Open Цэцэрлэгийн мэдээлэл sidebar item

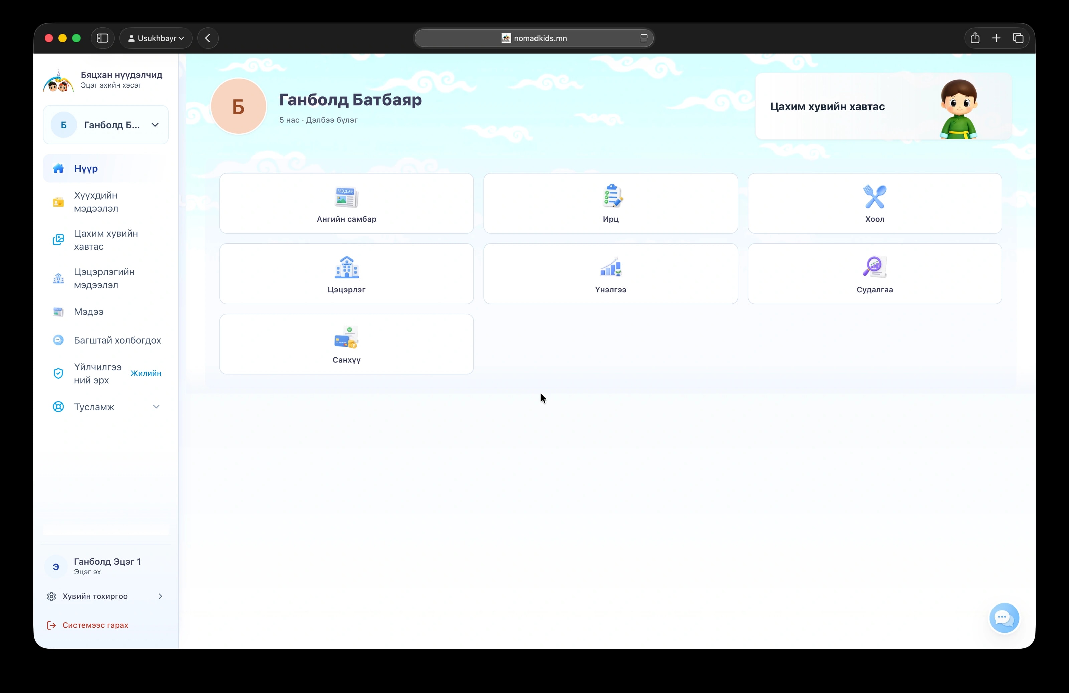pos(106,279)
